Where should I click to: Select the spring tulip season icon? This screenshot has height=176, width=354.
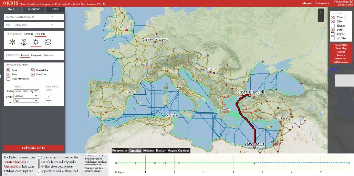coord(24,42)
